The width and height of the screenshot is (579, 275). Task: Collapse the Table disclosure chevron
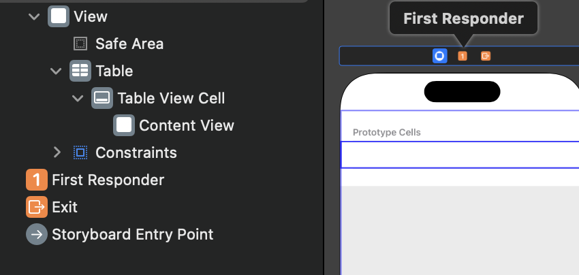(57, 71)
